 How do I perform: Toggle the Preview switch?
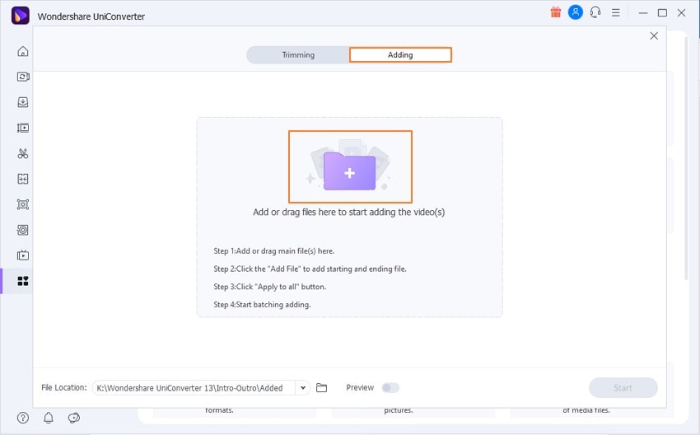pos(390,388)
